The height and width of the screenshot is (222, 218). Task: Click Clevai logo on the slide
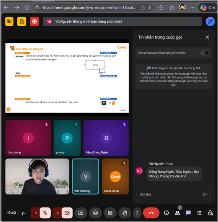[x=122, y=48]
